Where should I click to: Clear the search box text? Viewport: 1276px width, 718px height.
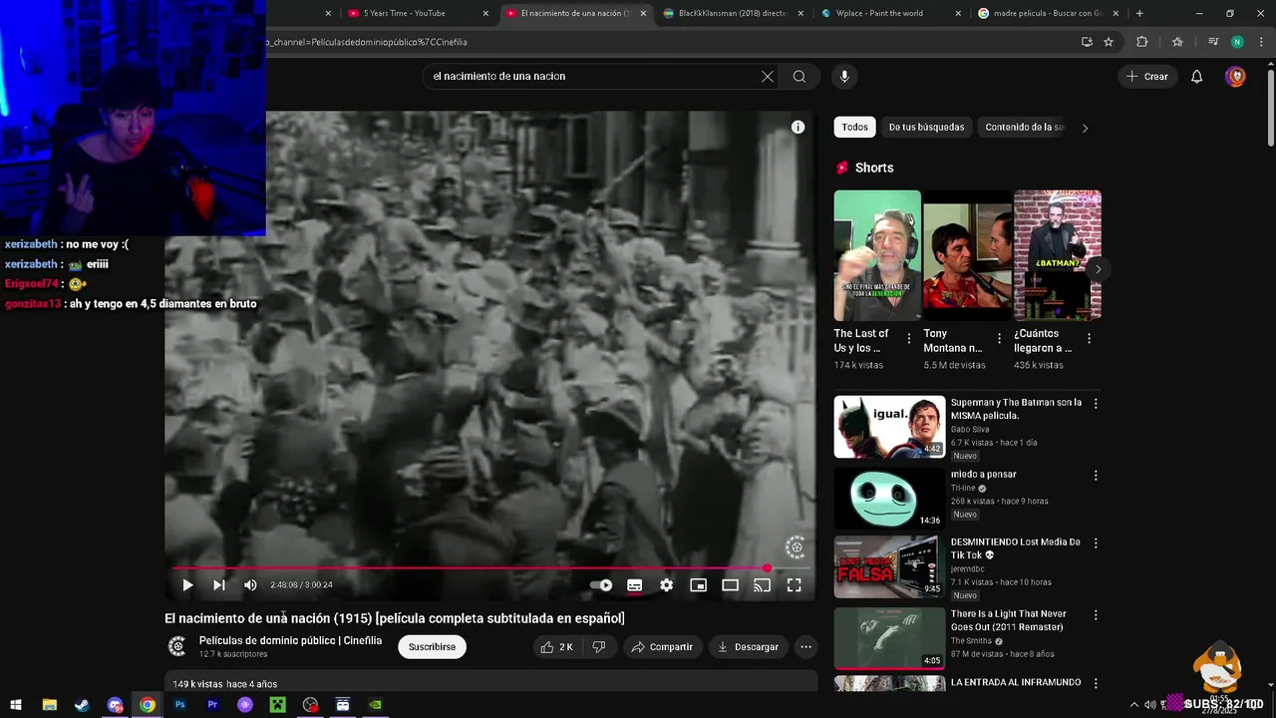768,77
